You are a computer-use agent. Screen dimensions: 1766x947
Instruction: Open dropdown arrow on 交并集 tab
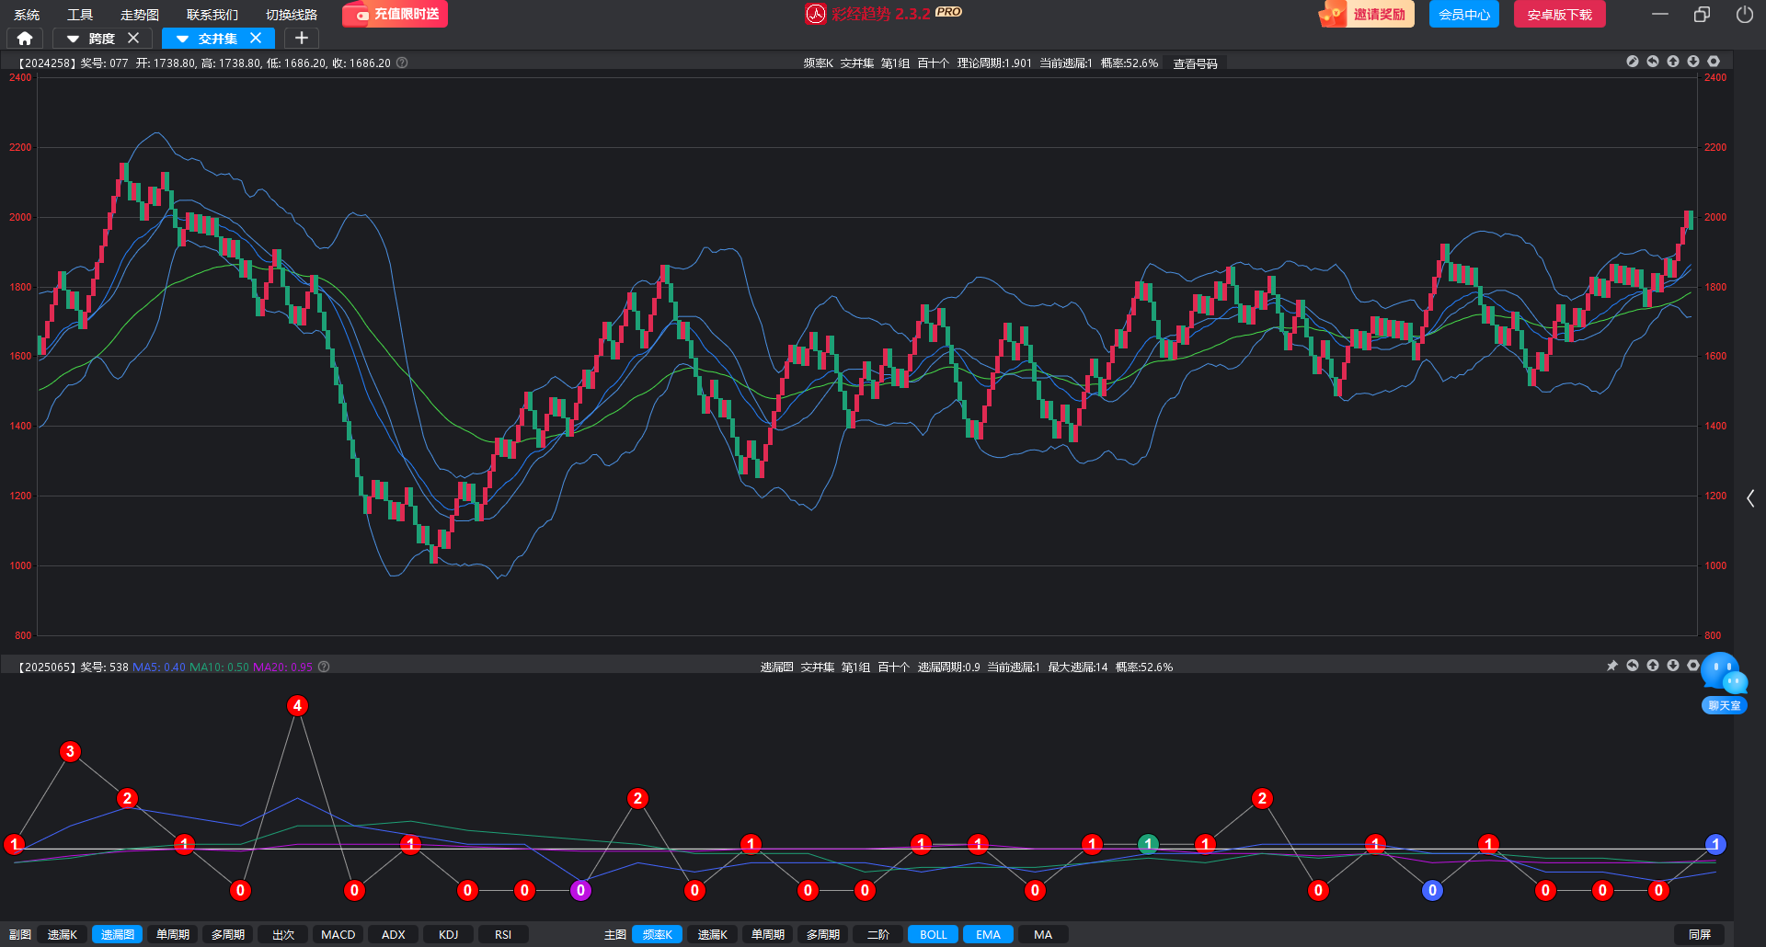(182, 39)
